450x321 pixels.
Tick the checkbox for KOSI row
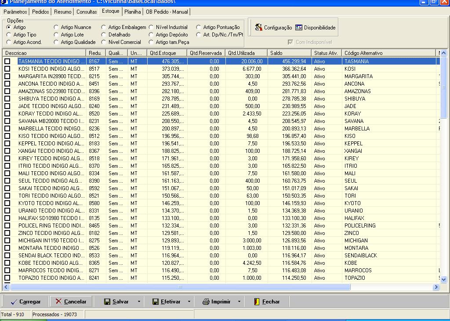pyautogui.click(x=7, y=69)
